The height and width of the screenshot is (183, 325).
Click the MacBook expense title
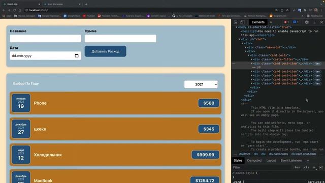pyautogui.click(x=43, y=180)
